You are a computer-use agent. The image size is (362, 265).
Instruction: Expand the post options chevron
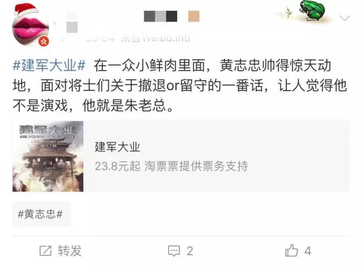click(344, 18)
